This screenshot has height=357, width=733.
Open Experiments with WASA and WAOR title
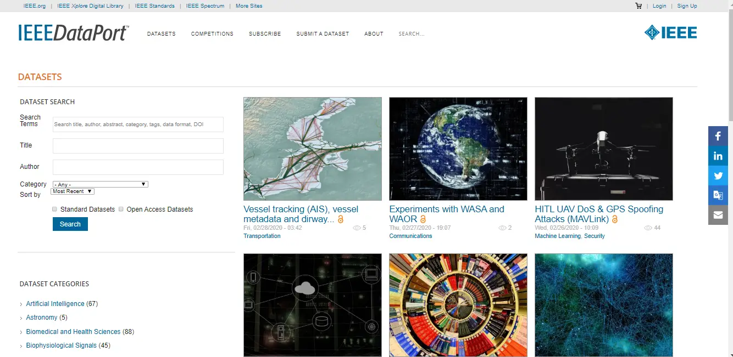(447, 214)
